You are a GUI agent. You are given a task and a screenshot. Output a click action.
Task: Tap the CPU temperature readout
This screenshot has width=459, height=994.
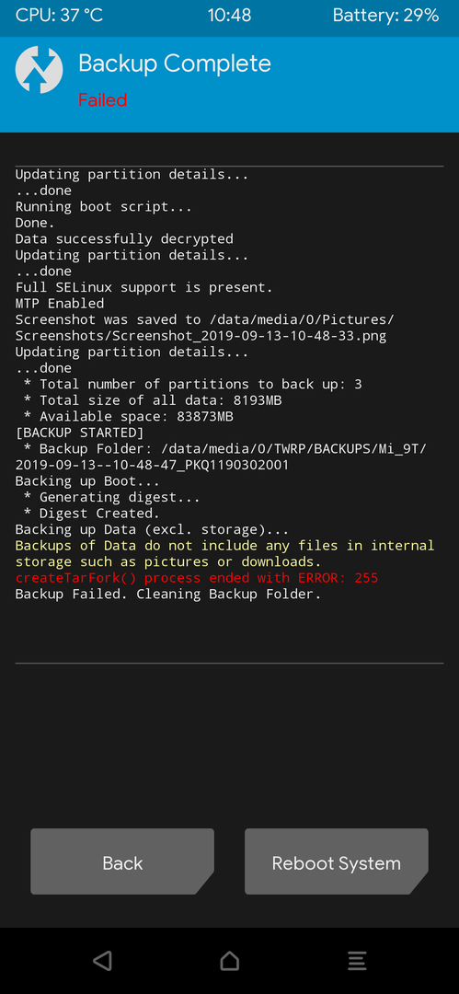click(x=59, y=16)
